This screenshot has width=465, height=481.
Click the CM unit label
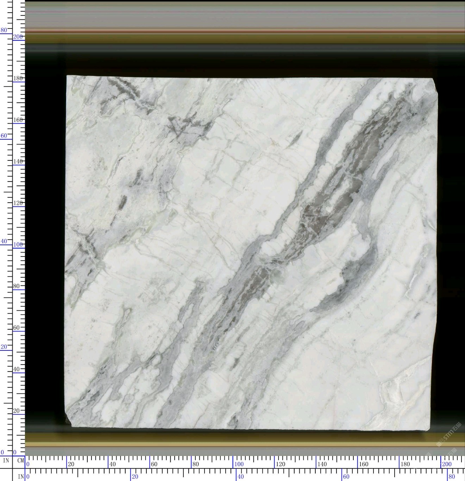pyautogui.click(x=20, y=460)
